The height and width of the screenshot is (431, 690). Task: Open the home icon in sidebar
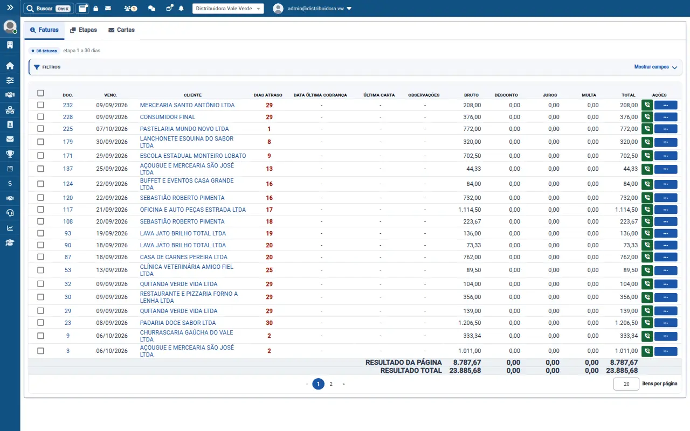(x=10, y=66)
